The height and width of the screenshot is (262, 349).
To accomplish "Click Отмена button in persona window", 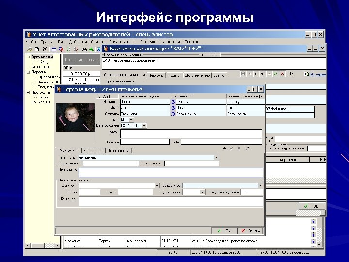I will (x=251, y=231).
